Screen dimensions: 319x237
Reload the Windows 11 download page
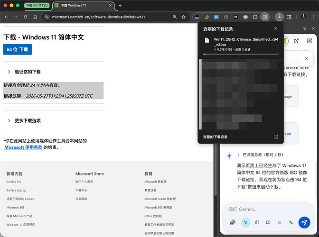26,17
